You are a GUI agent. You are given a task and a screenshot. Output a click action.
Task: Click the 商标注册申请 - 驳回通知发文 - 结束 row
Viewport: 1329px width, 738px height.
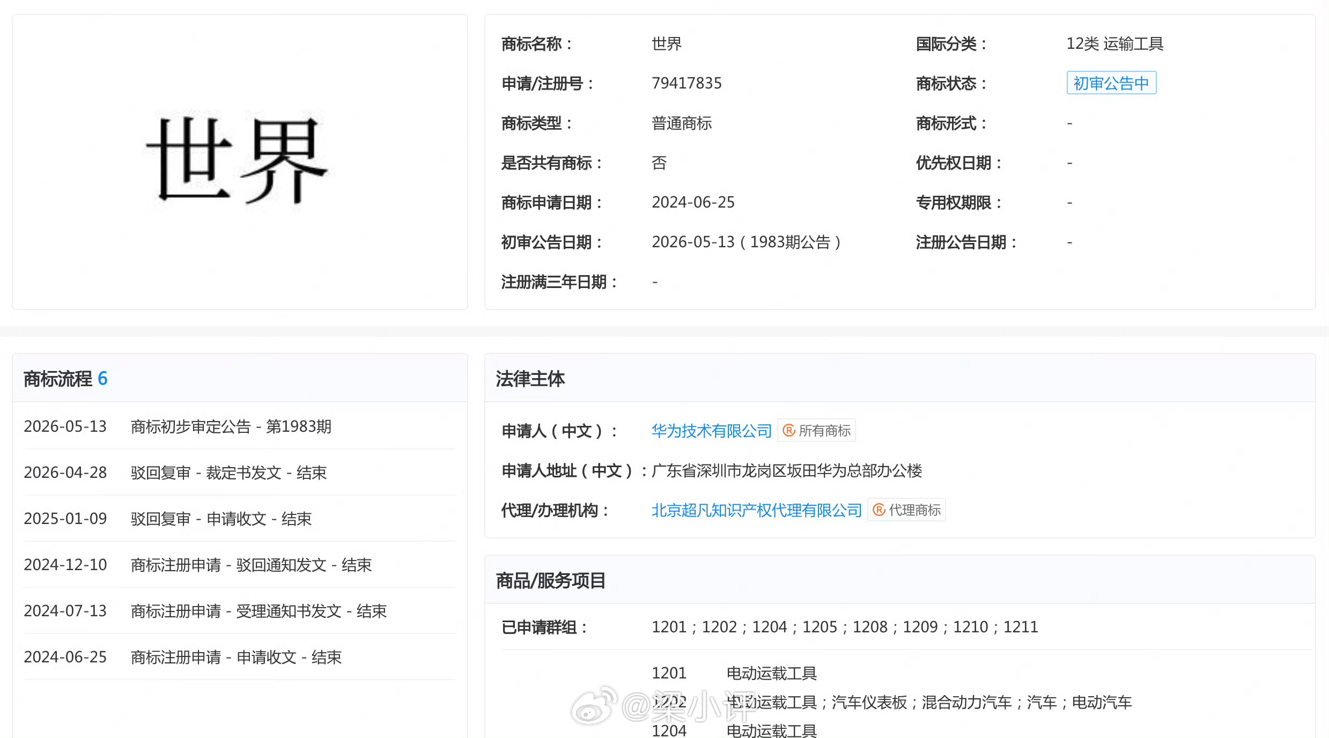(239, 565)
